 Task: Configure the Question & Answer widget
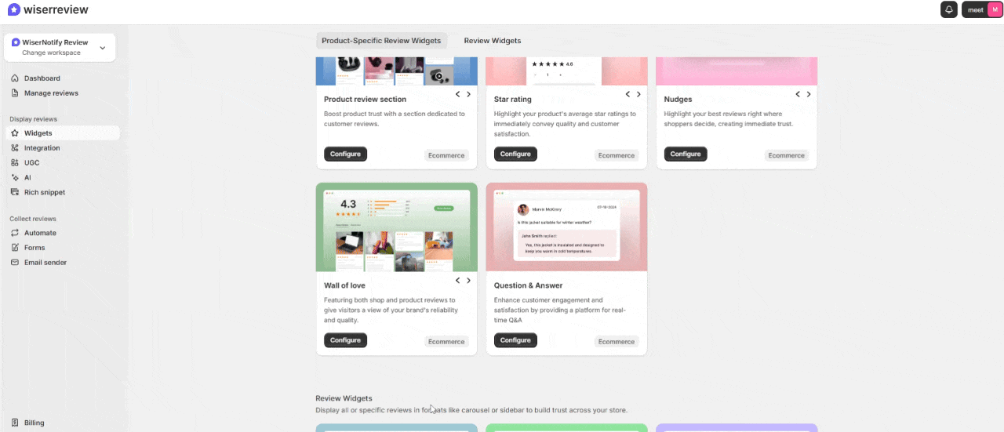515,340
